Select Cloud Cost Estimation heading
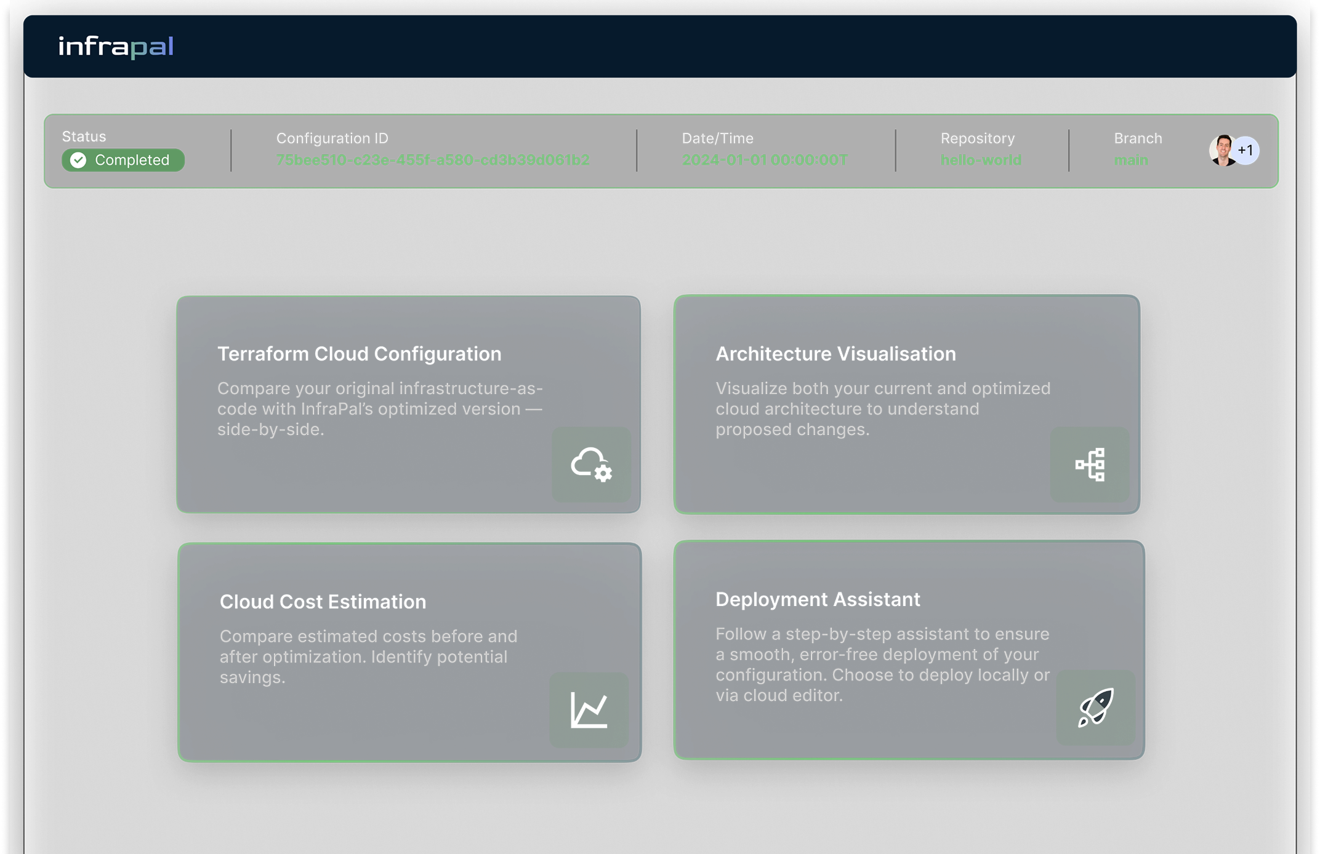Screen dimensions: 1320x854 point(323,602)
